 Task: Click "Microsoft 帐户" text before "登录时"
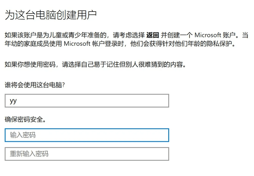(x=82, y=44)
